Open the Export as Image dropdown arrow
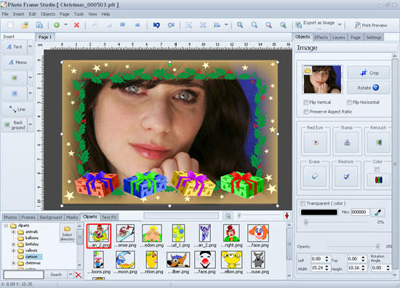Screen dimensions: 400x288 coord(340,25)
